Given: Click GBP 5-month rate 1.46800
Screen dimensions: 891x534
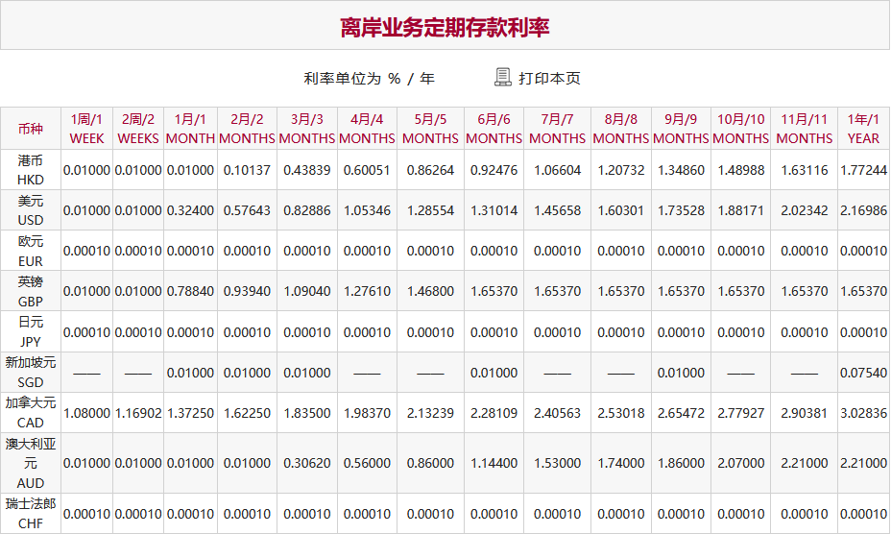Looking at the screenshot, I should click(x=430, y=291).
